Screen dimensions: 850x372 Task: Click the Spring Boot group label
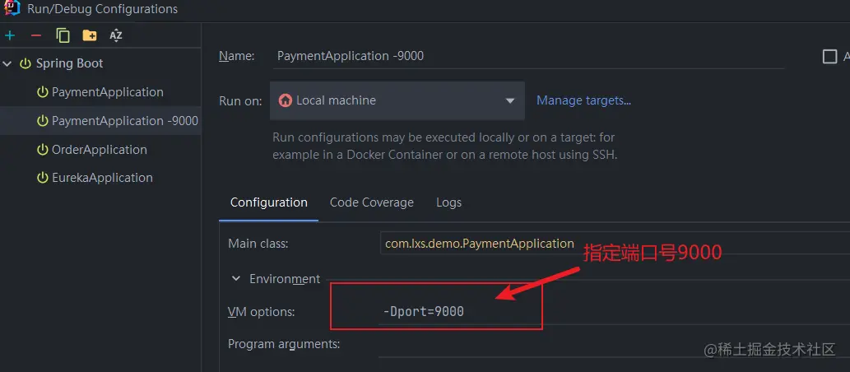[69, 63]
